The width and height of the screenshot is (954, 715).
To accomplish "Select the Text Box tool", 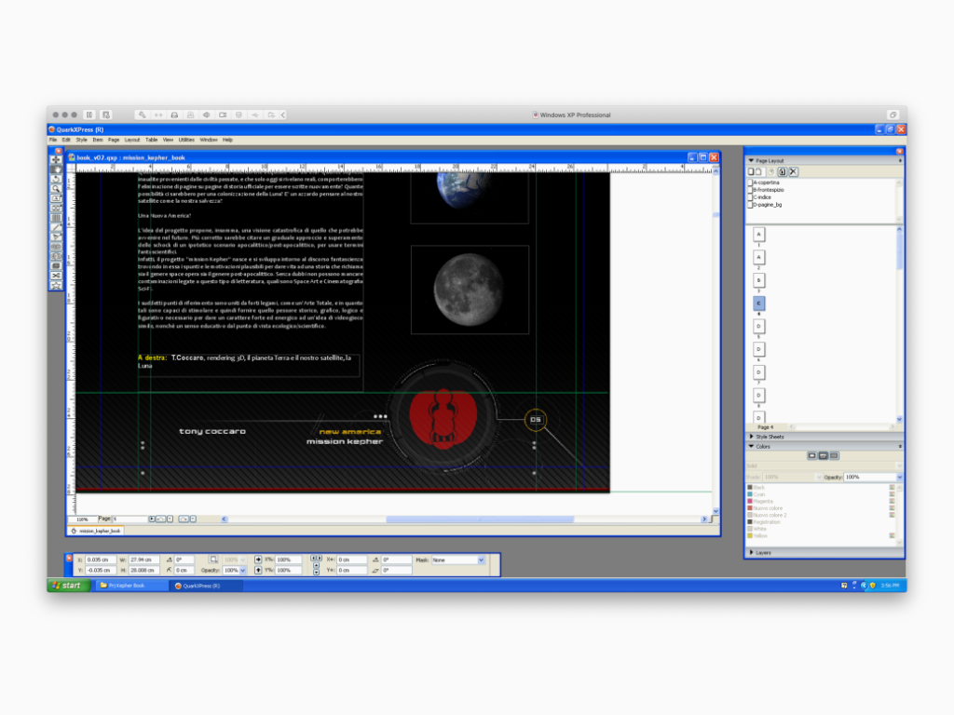I will [56, 198].
